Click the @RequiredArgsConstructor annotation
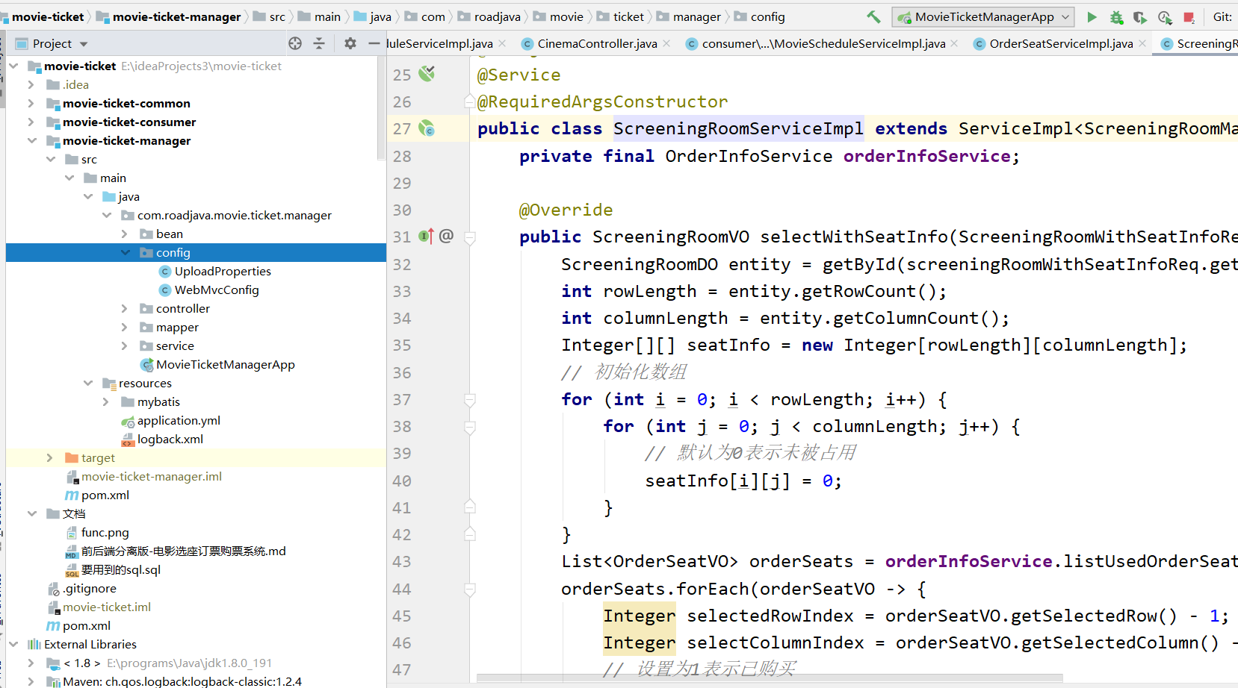 (x=602, y=101)
